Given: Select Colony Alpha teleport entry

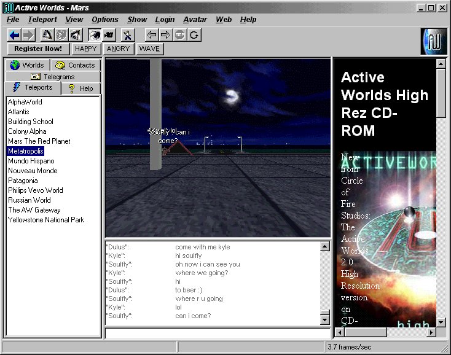Looking at the screenshot, I should tap(27, 131).
